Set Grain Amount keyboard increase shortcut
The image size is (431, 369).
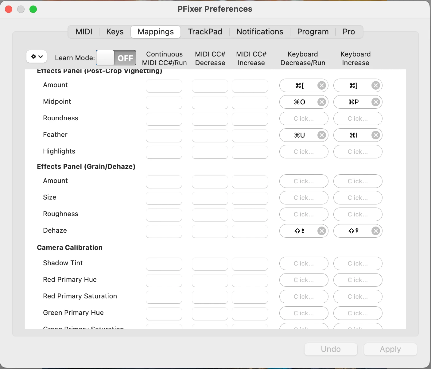coord(358,181)
